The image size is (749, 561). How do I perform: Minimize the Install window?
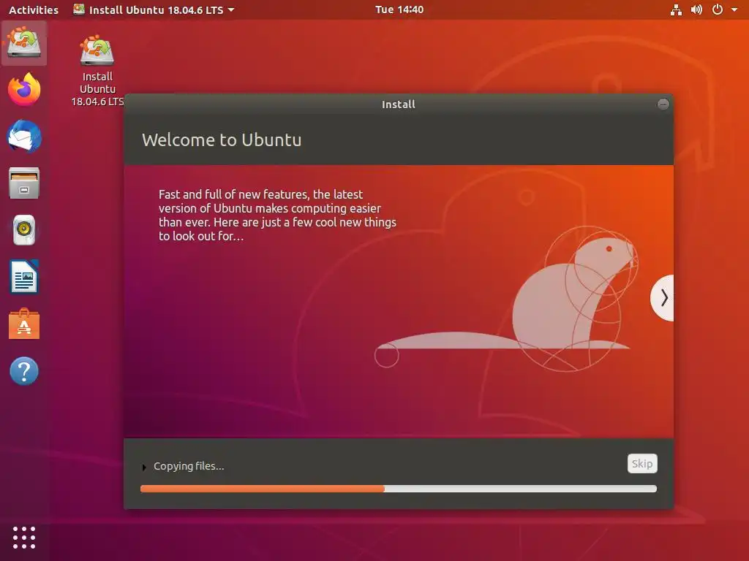pyautogui.click(x=663, y=104)
